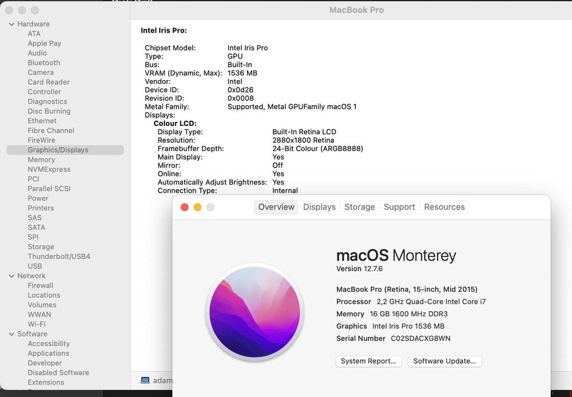Open the Displays tab
Image resolution: width=572 pixels, height=397 pixels.
tap(319, 207)
